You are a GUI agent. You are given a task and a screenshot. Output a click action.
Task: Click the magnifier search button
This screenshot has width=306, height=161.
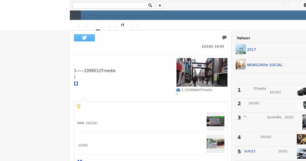coord(150,5)
